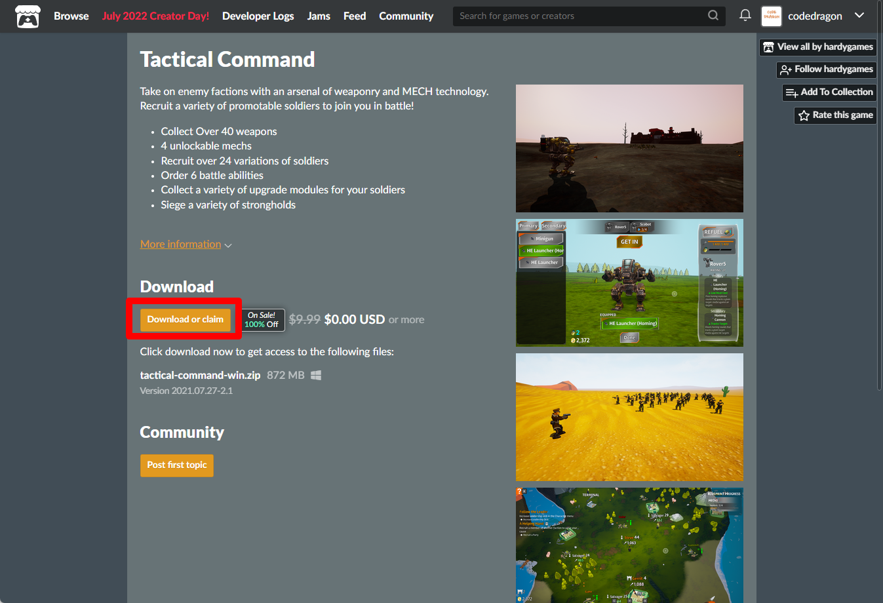
Task: Click the search magnifier icon
Action: [x=713, y=16]
